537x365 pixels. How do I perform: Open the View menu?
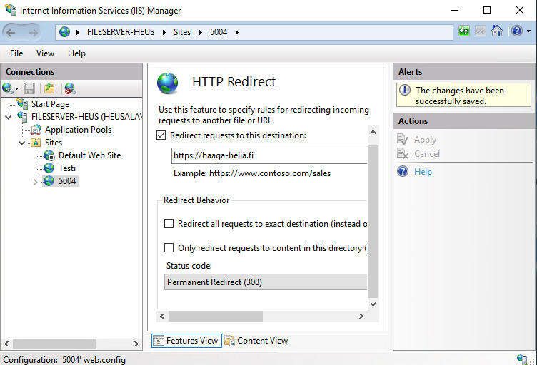45,53
